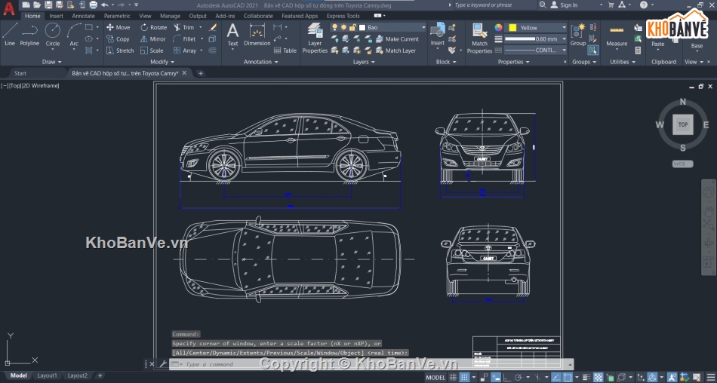Toggle lineweight display in status bar
The image size is (717, 383).
click(586, 377)
